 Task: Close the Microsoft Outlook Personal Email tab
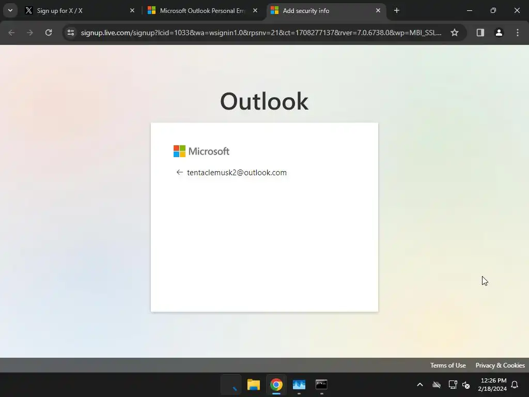(x=255, y=11)
